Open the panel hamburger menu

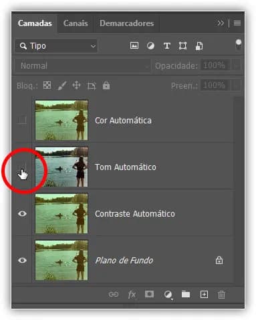[237, 23]
